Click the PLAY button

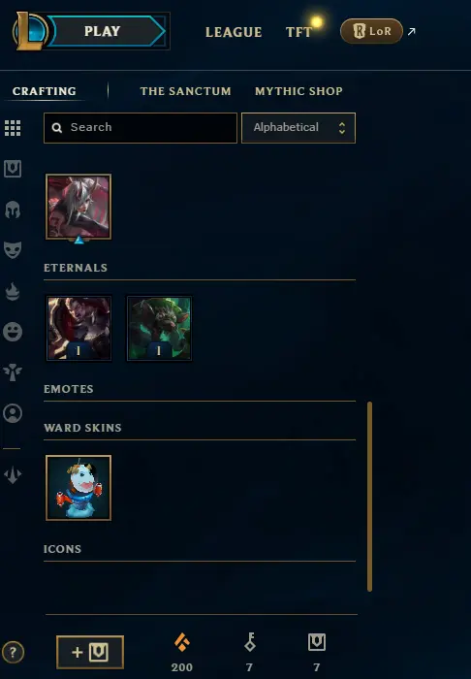[103, 31]
